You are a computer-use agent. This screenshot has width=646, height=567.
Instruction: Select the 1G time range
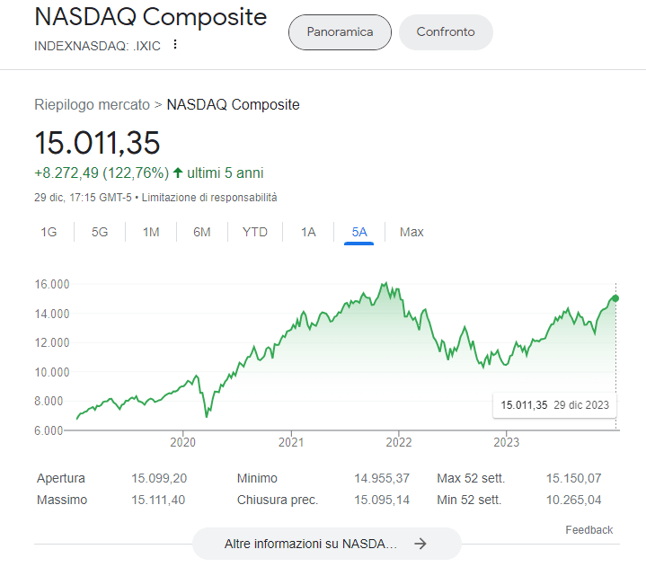pos(49,232)
